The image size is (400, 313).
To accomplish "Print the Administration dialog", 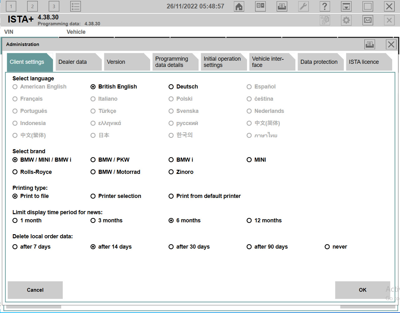I will [370, 44].
